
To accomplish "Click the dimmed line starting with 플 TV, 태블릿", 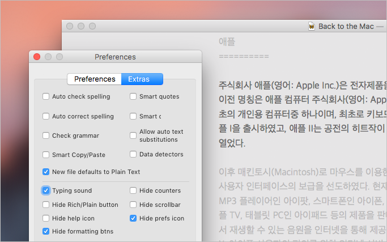I will [x=303, y=215].
